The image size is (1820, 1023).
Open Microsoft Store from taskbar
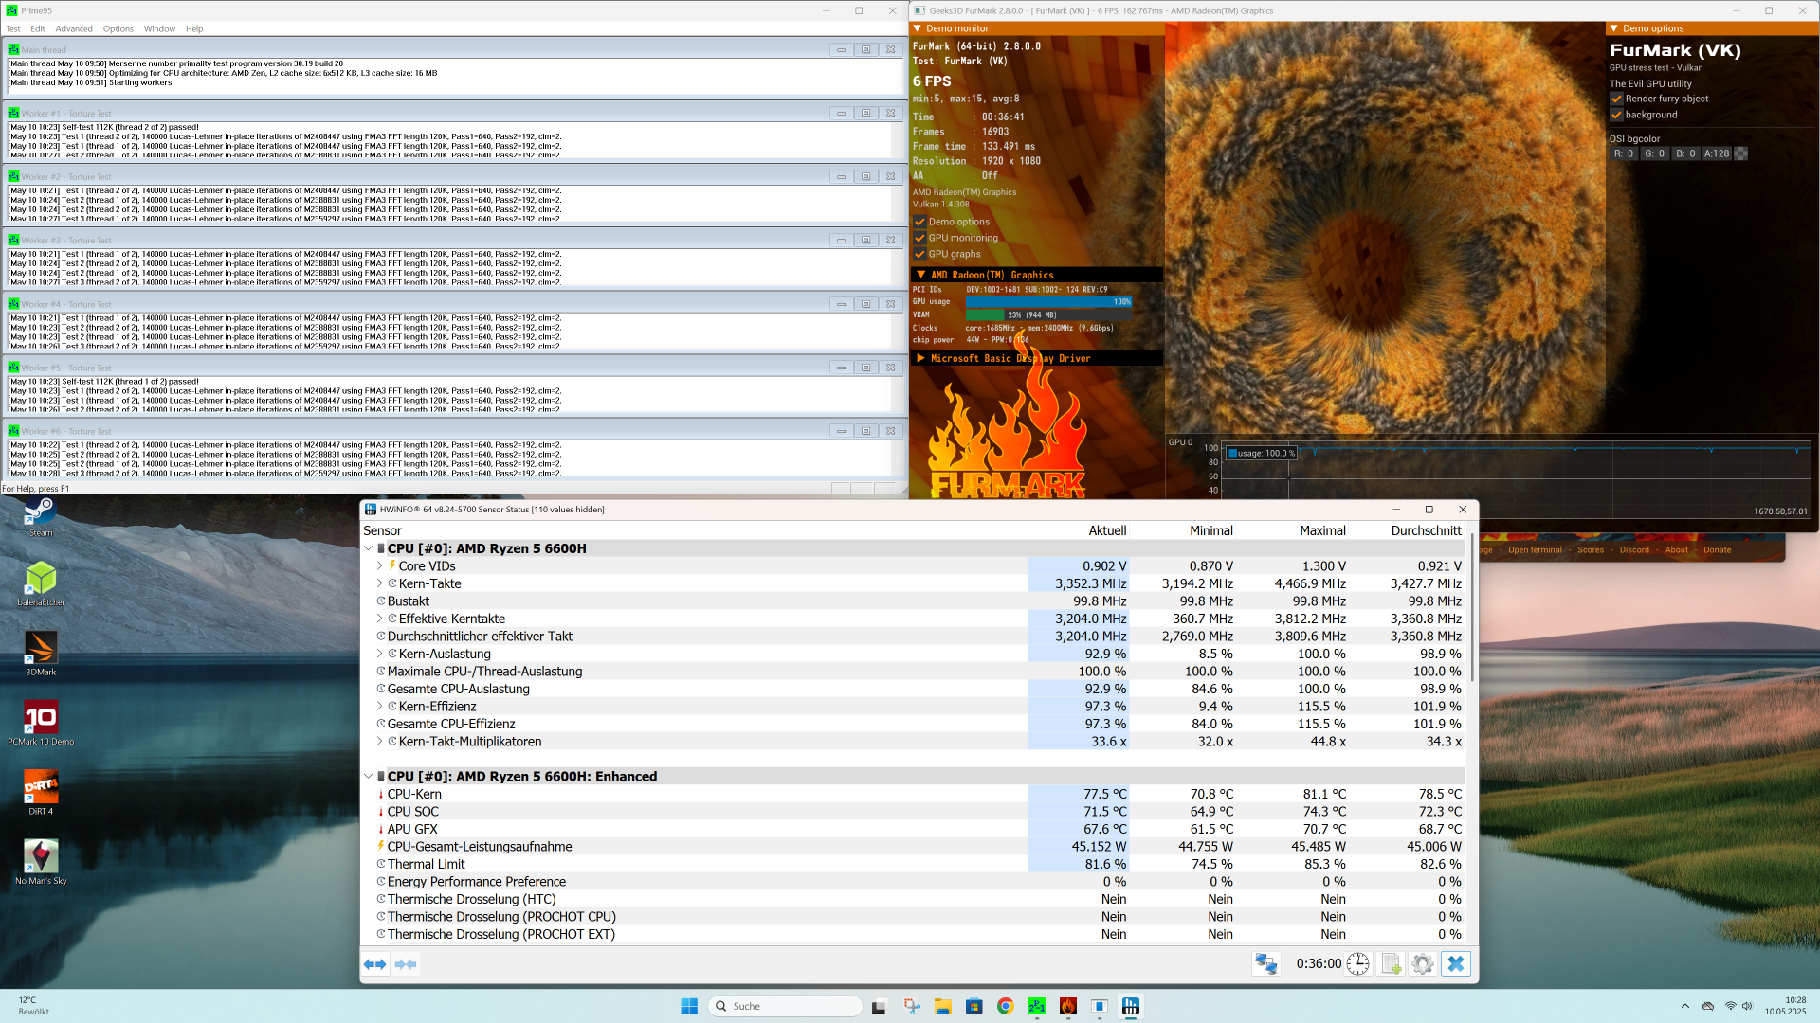pos(974,1007)
